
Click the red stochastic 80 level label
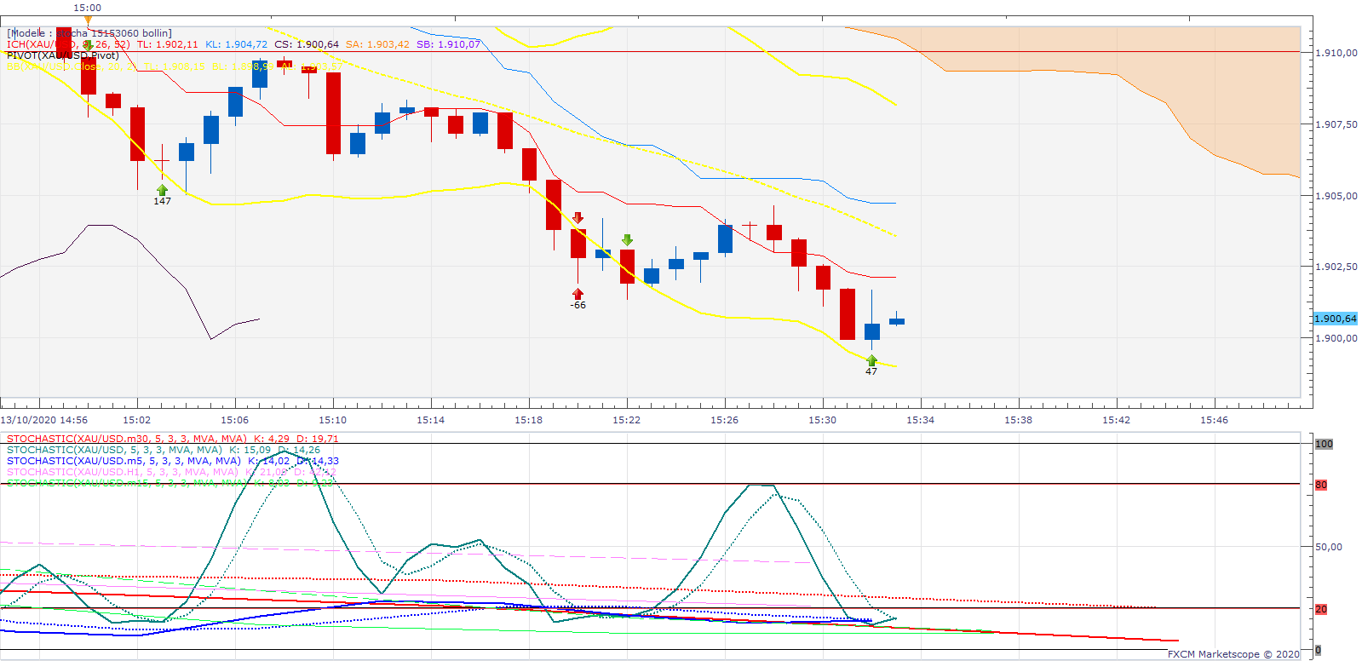(1321, 485)
